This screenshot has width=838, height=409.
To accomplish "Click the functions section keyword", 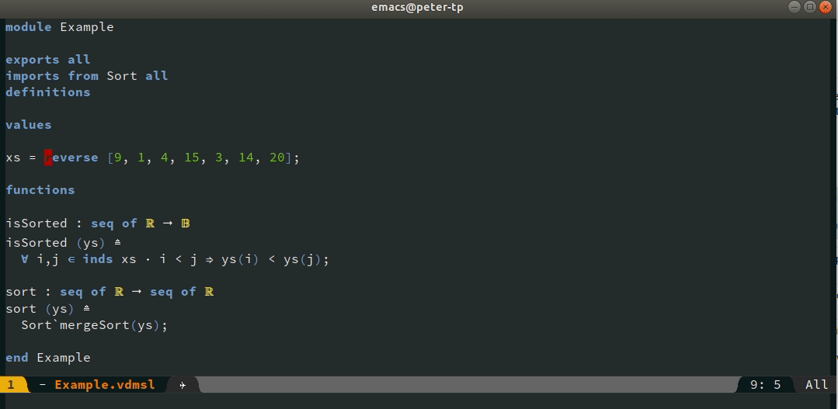I will point(40,190).
